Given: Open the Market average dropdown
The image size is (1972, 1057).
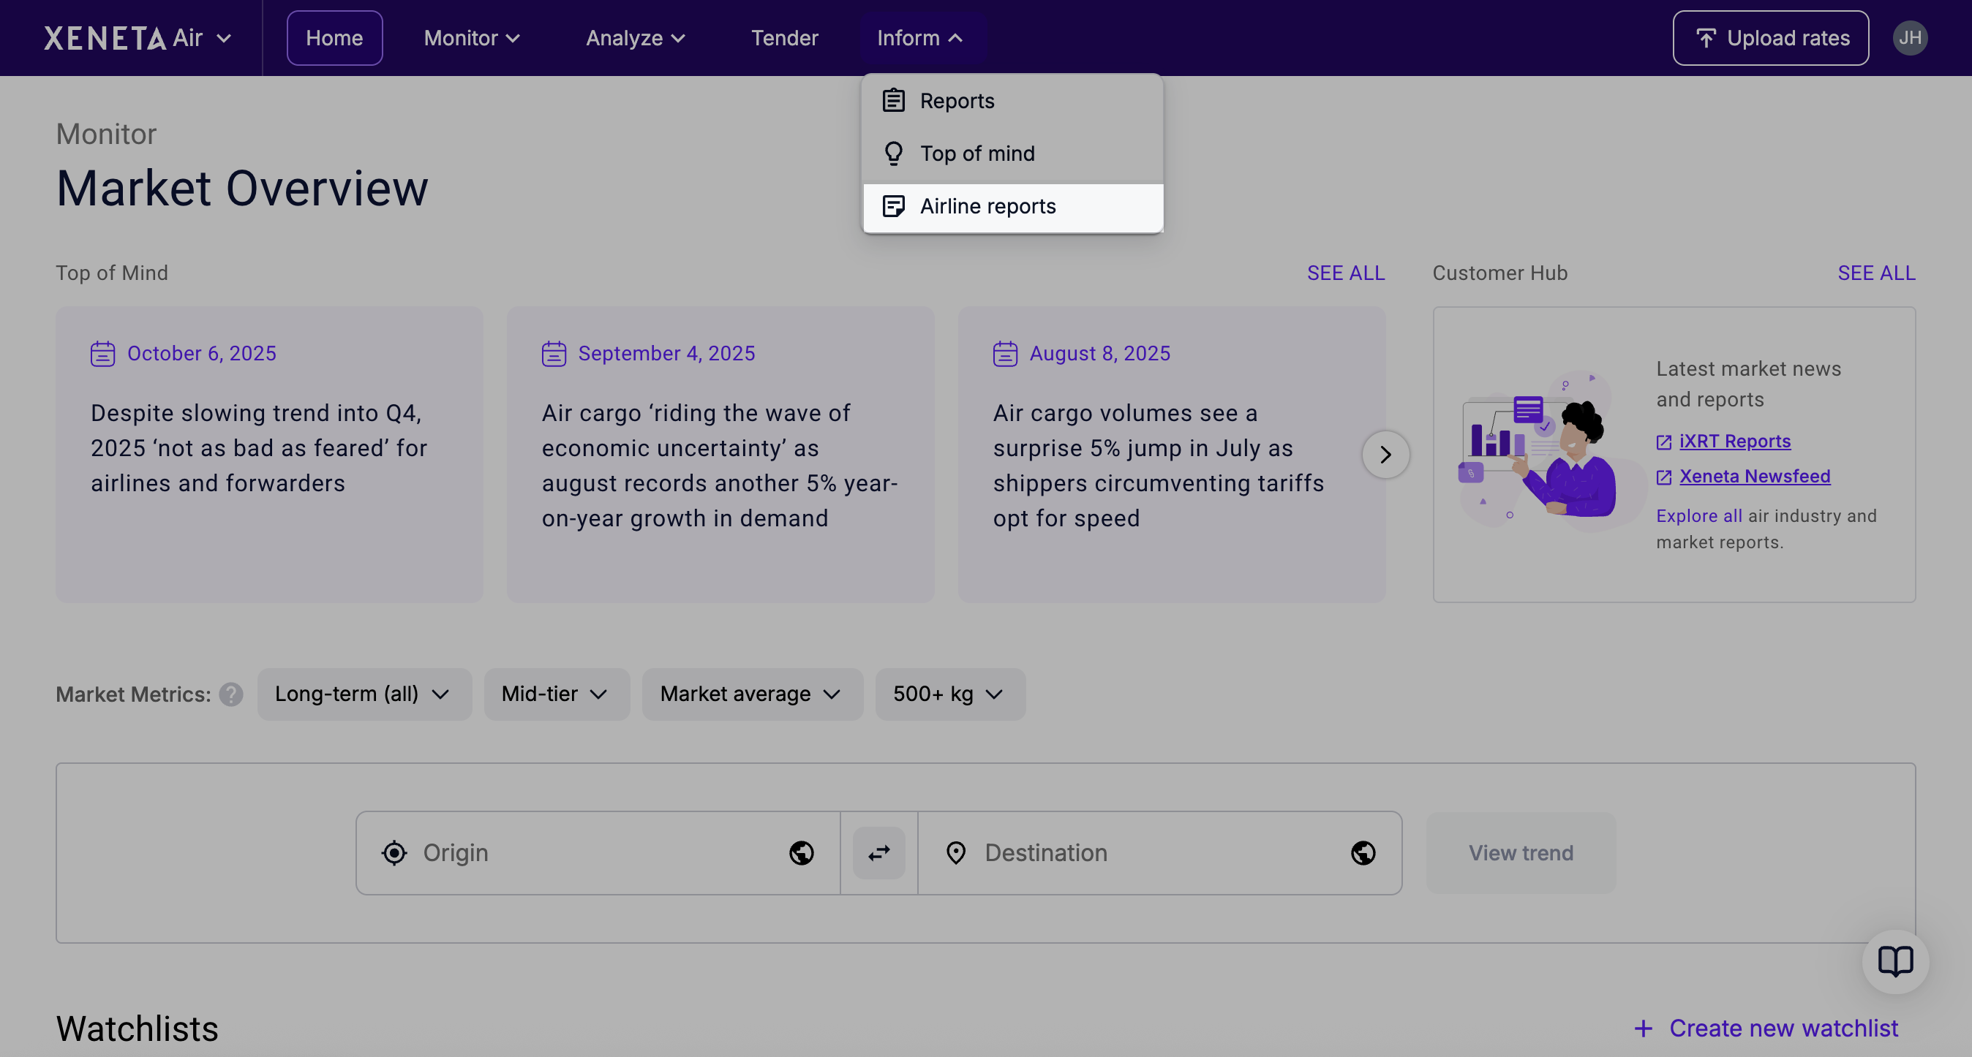Looking at the screenshot, I should 752,694.
